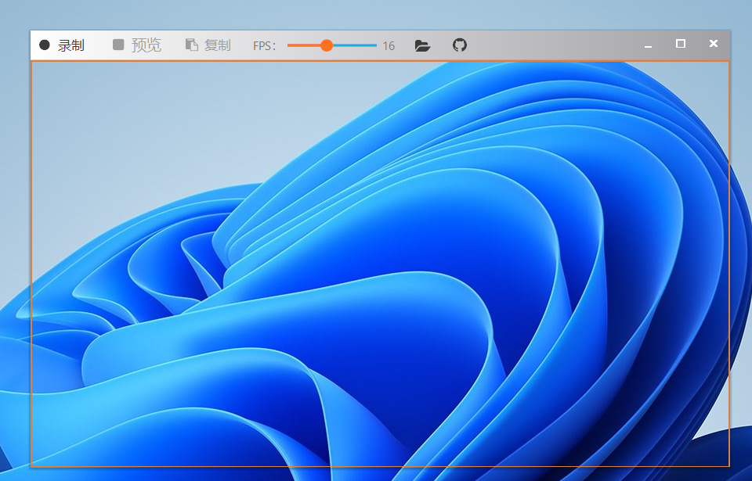Maximize the recorder window
The height and width of the screenshot is (481, 752).
(681, 44)
